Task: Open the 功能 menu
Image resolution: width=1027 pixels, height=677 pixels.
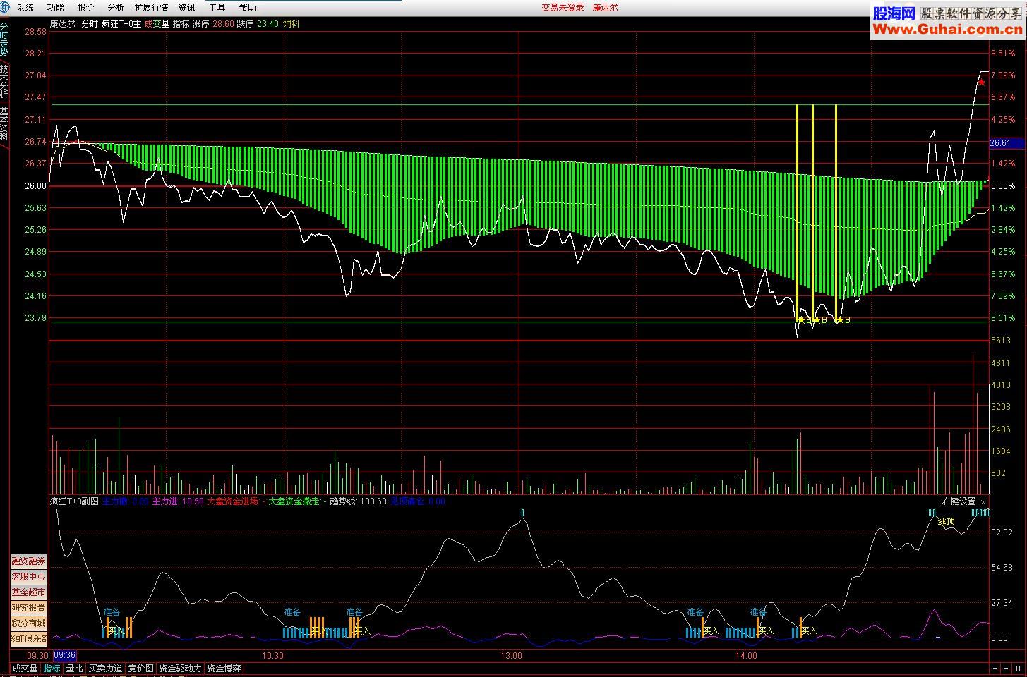Action: [55, 8]
